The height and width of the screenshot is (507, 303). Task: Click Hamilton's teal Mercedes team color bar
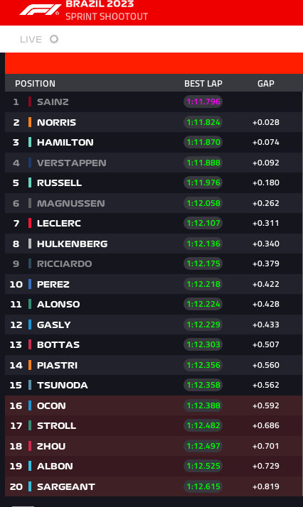point(30,142)
